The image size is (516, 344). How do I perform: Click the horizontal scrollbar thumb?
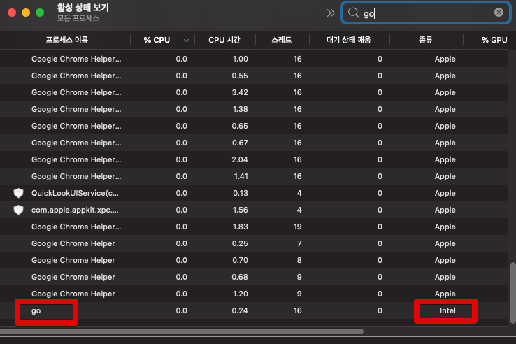[182, 331]
